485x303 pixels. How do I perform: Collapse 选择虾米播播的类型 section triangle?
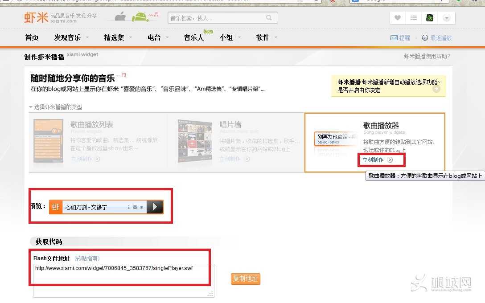click(31, 107)
